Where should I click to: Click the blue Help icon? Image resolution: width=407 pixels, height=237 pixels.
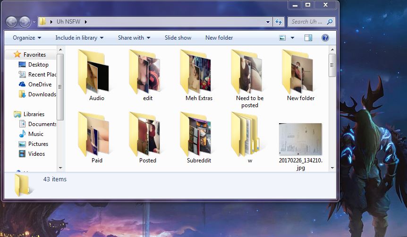(x=325, y=38)
